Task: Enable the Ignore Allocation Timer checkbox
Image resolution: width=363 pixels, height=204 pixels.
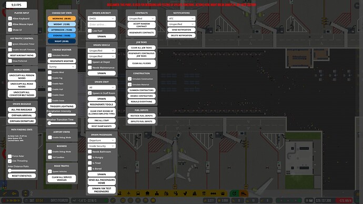Action: (x=10, y=44)
